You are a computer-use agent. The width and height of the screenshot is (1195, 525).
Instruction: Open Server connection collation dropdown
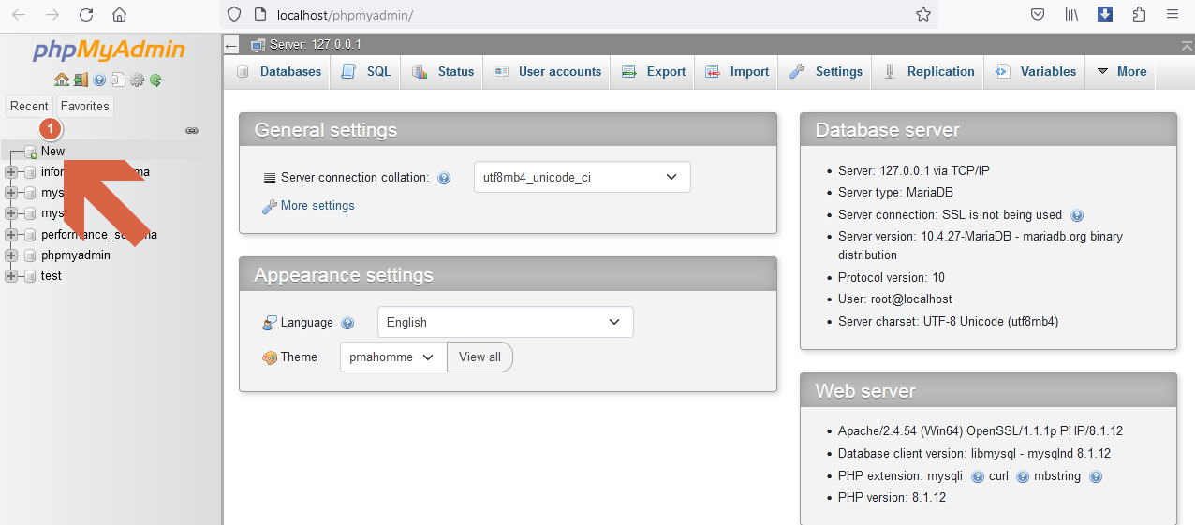(x=583, y=177)
